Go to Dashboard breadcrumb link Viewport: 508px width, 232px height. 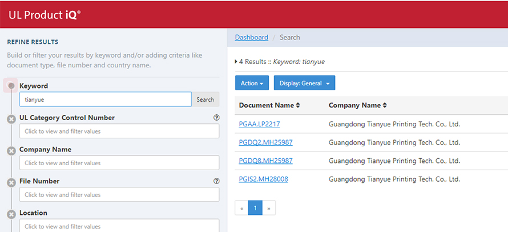251,37
